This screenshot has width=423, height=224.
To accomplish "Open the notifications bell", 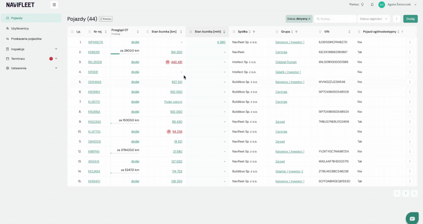I will 372,5.
